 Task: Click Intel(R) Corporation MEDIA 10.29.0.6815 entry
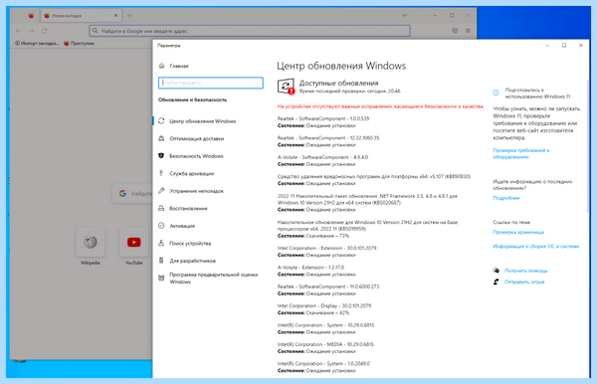(x=325, y=347)
